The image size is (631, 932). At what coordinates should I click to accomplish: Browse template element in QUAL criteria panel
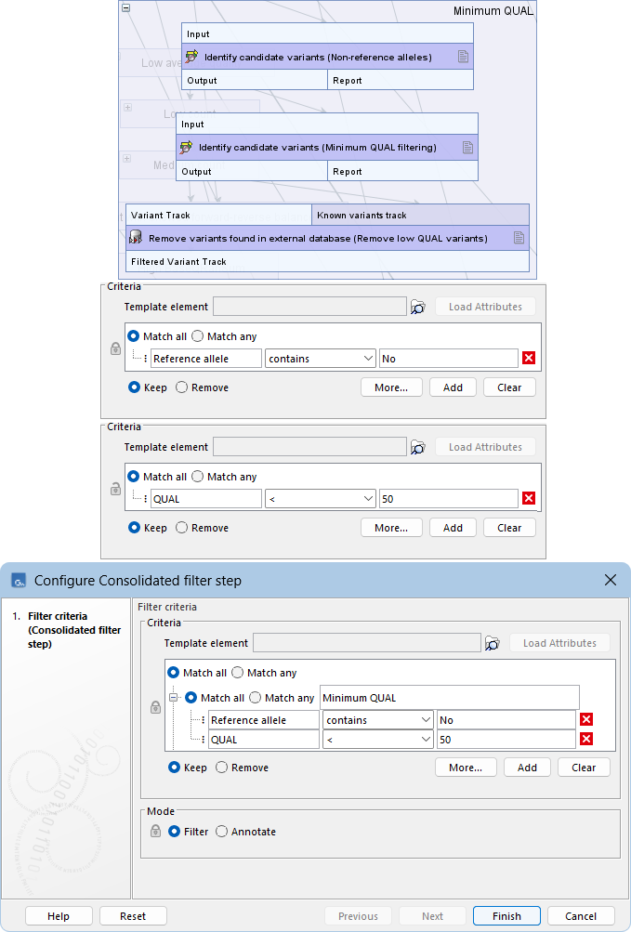(418, 447)
